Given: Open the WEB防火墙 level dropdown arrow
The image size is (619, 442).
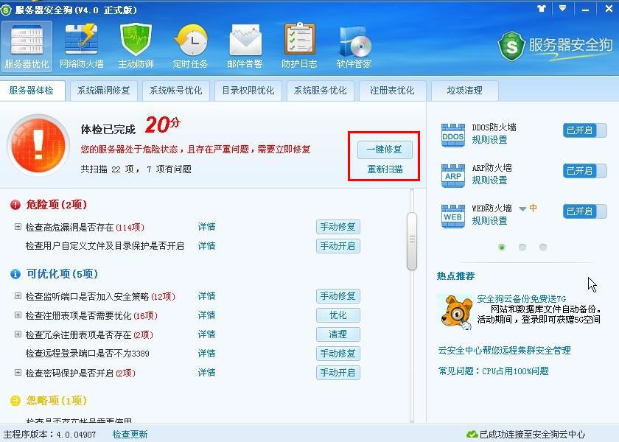Looking at the screenshot, I should coord(522,209).
